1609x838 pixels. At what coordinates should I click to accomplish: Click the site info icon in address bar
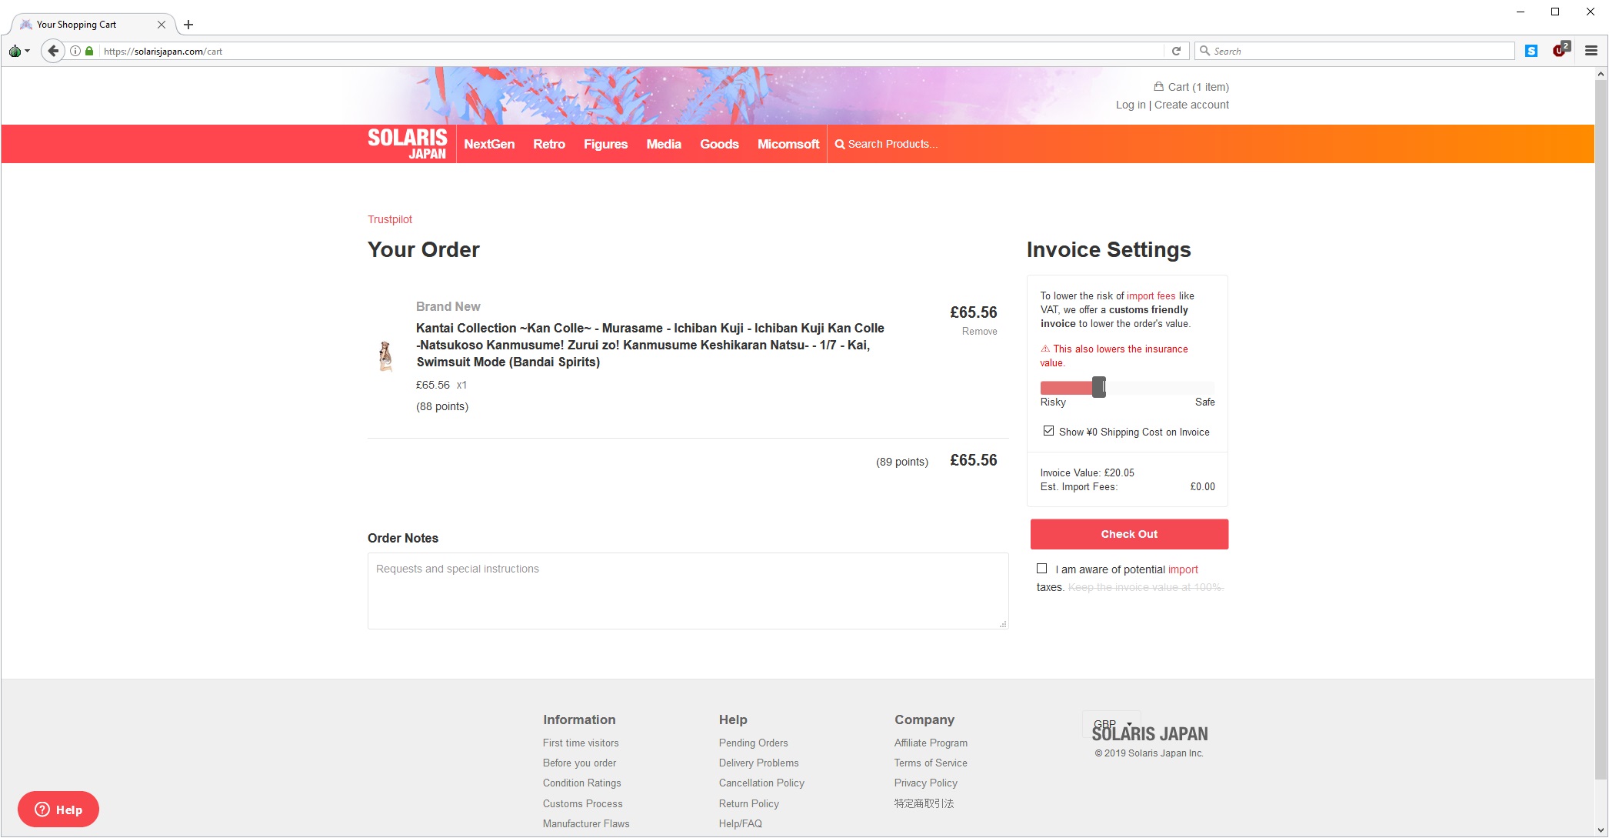pos(75,51)
